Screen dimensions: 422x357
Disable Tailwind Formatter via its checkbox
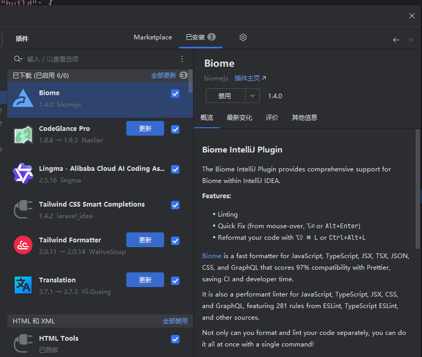pyautogui.click(x=175, y=241)
